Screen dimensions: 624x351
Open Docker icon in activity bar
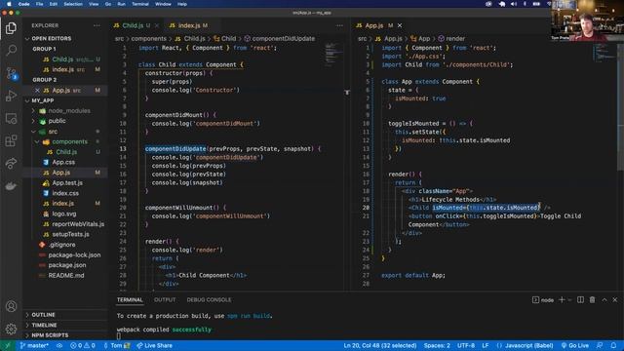11,186
